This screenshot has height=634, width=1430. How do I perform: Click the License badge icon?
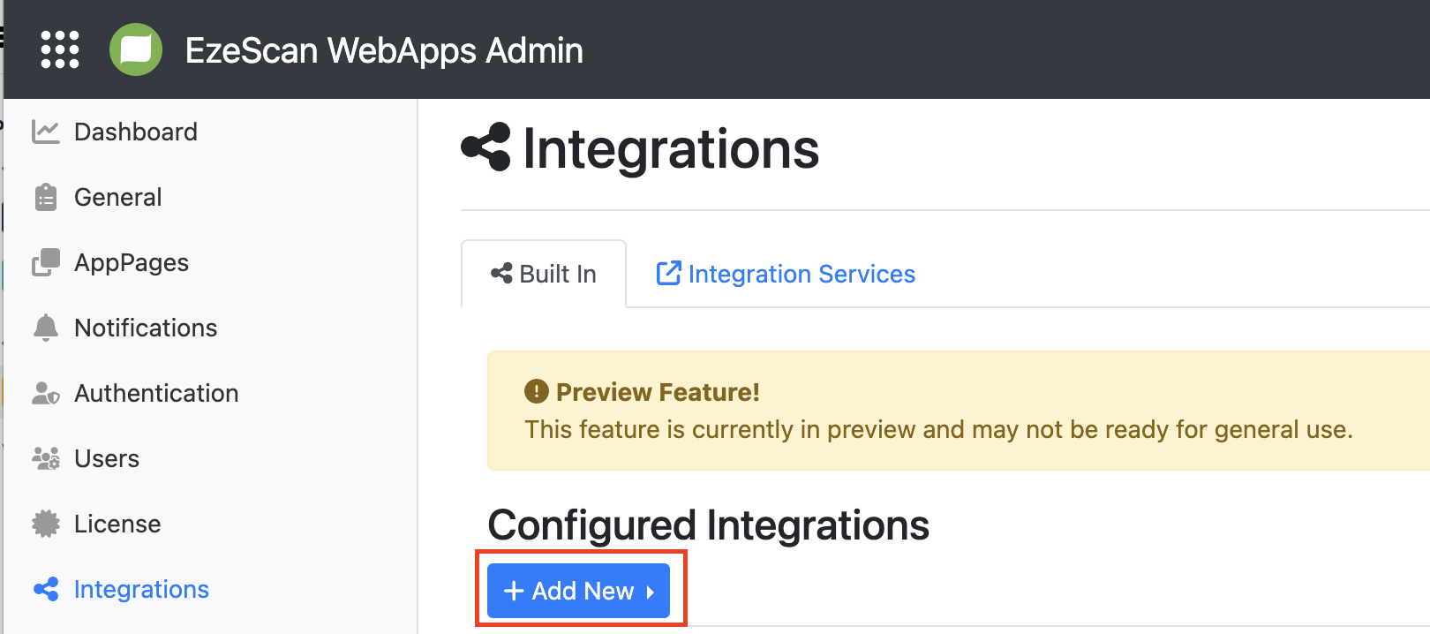coord(45,524)
